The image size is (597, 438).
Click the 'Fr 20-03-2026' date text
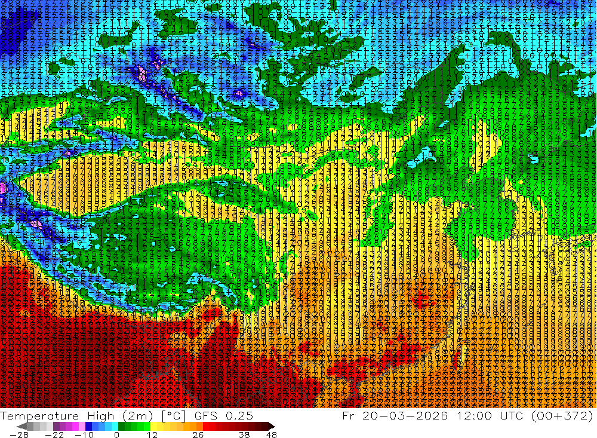[x=395, y=415]
